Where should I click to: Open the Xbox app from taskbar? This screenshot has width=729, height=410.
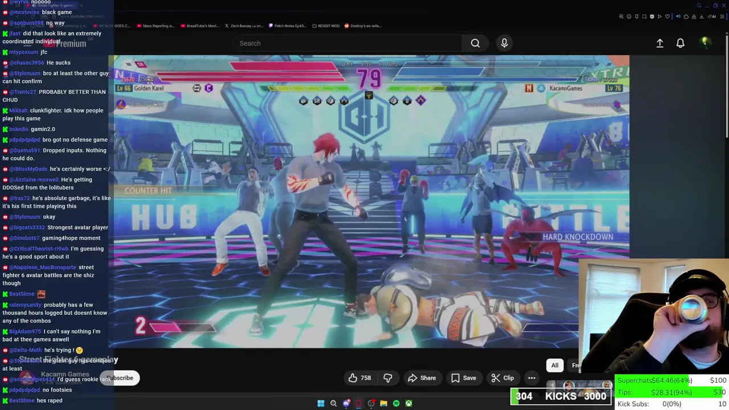click(408, 403)
